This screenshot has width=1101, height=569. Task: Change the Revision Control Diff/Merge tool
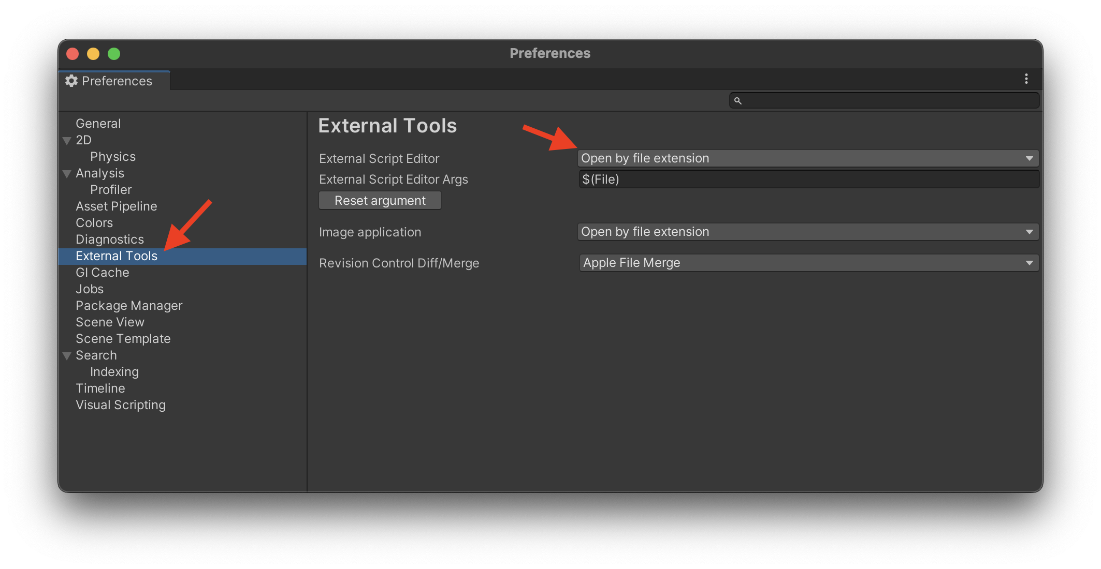click(808, 262)
